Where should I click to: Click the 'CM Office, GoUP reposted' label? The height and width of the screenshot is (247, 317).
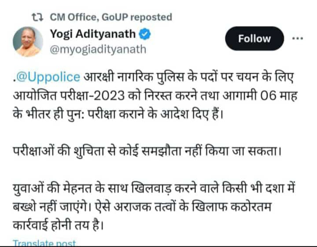pos(111,18)
